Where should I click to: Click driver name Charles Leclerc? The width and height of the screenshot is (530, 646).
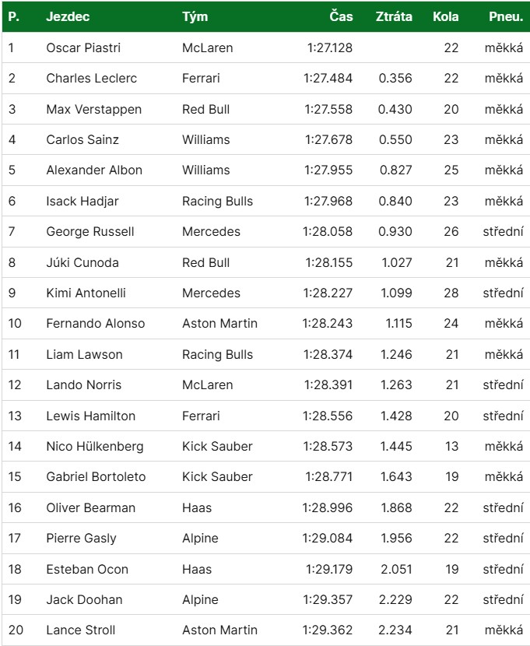[91, 79]
